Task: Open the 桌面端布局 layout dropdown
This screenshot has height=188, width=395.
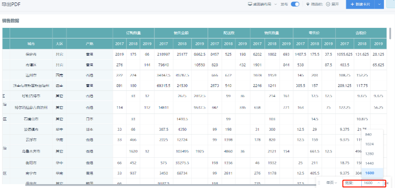Action: click(x=262, y=4)
